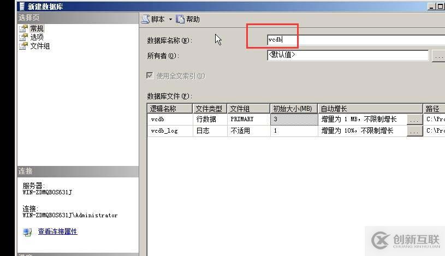Open autogrowth settings button for vcdb_log row
The image size is (445, 256).
coord(414,132)
